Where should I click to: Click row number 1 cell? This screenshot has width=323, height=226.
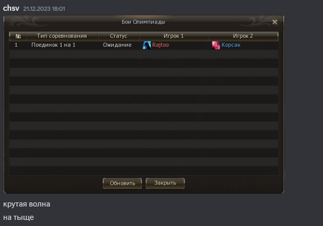point(16,45)
